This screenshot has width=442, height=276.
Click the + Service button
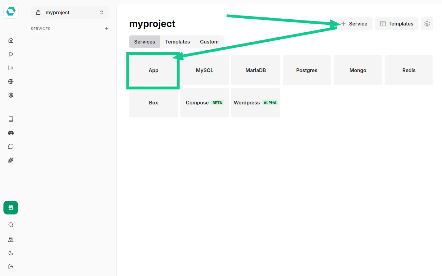pyautogui.click(x=354, y=23)
